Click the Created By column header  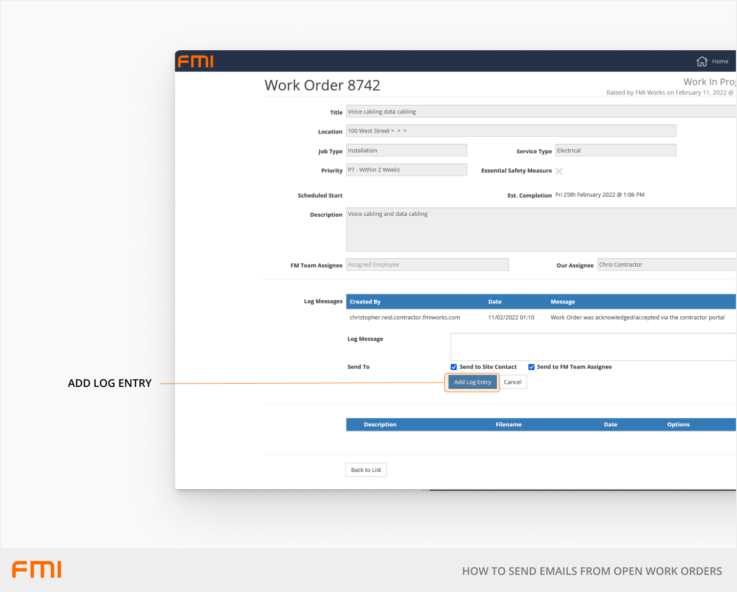(365, 302)
